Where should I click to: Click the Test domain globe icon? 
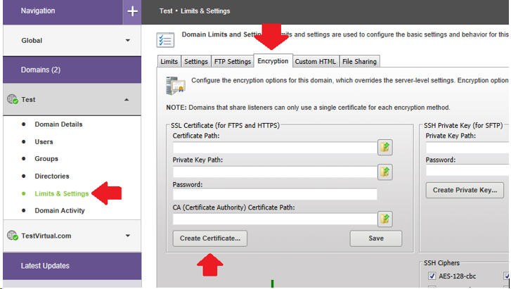[13, 99]
